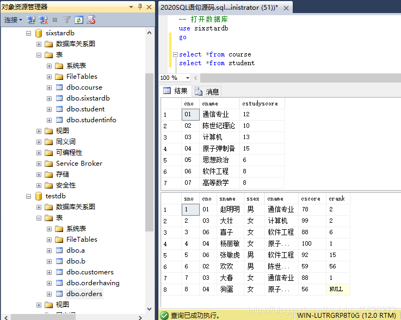The width and height of the screenshot is (401, 320).
Task: Click the Disconnect server icon
Action: (x=43, y=20)
